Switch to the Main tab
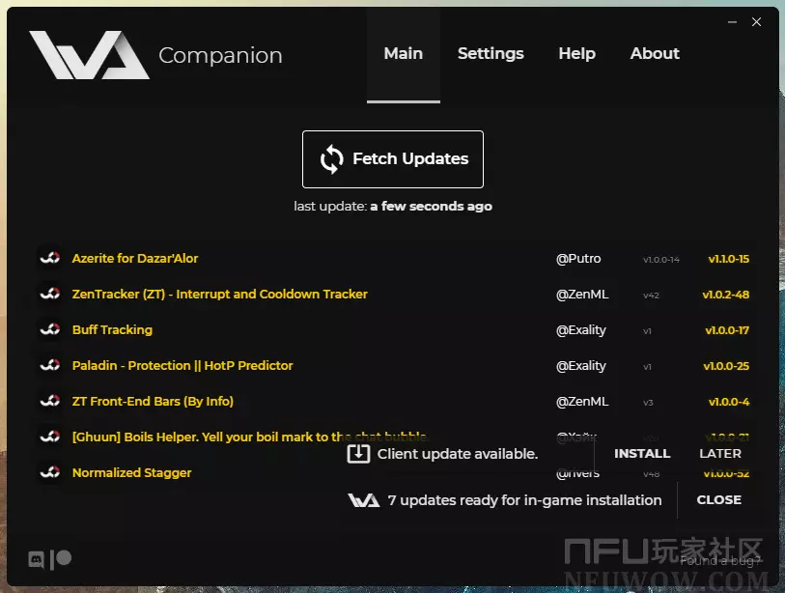The height and width of the screenshot is (593, 785). [403, 54]
